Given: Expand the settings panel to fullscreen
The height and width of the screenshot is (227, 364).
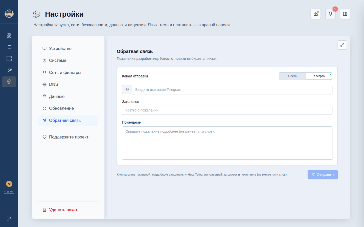Looking at the screenshot, I should (342, 45).
